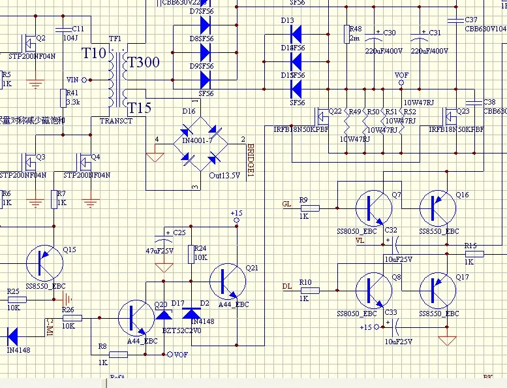Screen dimensions: 507x388
Task: Click the C37 capacitor symbol
Action: tap(456, 20)
